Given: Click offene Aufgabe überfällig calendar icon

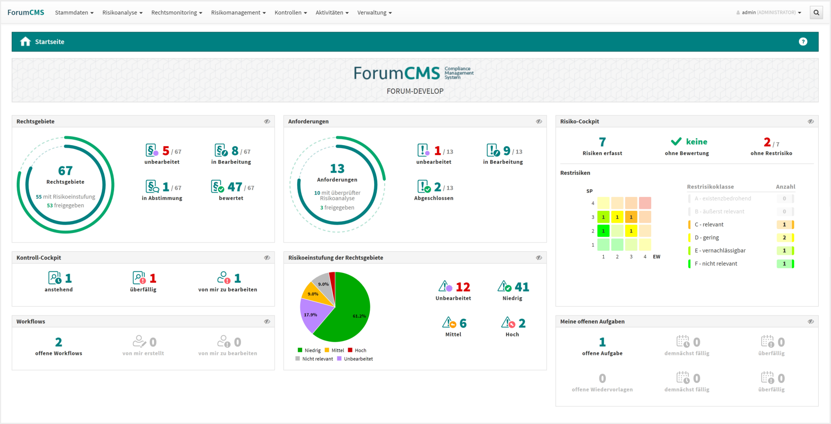Looking at the screenshot, I should pyautogui.click(x=767, y=342).
